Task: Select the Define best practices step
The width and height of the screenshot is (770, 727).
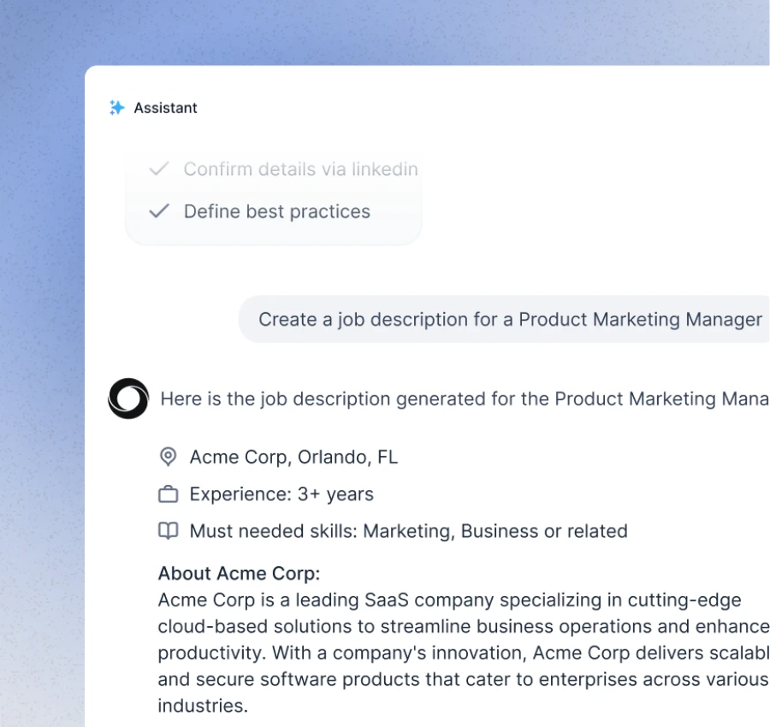Action: click(276, 211)
